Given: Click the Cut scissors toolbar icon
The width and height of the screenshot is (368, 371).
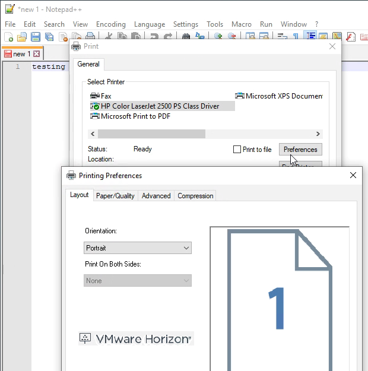Looking at the screenshot, I should click(x=109, y=36).
